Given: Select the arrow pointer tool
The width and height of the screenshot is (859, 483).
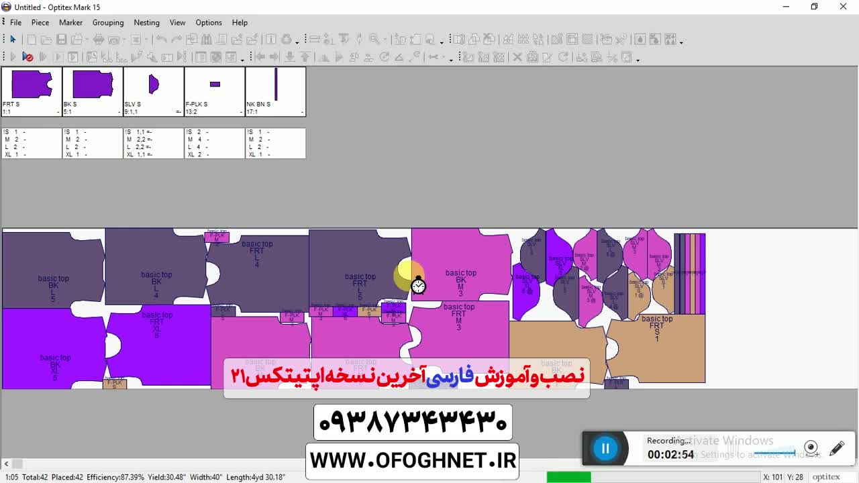Looking at the screenshot, I should 13,40.
